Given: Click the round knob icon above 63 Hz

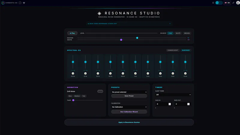Looking at the screenshot, I should 85,73.
